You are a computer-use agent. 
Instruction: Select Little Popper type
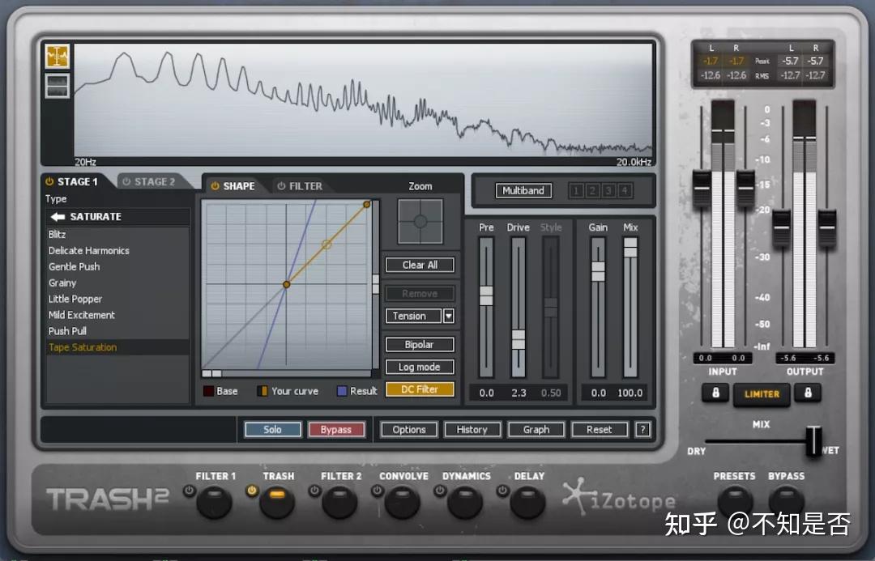pyautogui.click(x=75, y=299)
